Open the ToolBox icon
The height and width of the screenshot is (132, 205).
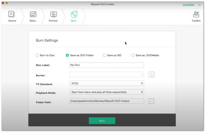click(x=196, y=14)
